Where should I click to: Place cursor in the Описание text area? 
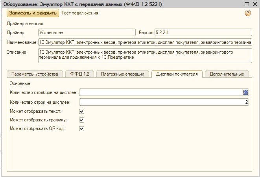145,55
